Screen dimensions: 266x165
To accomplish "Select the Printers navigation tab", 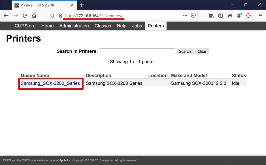I will click(156, 26).
